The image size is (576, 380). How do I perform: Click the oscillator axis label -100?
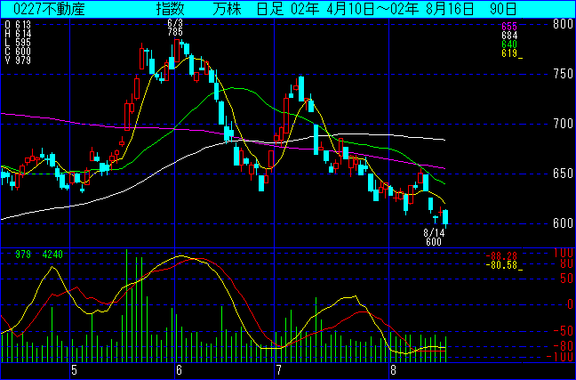pyautogui.click(x=560, y=357)
